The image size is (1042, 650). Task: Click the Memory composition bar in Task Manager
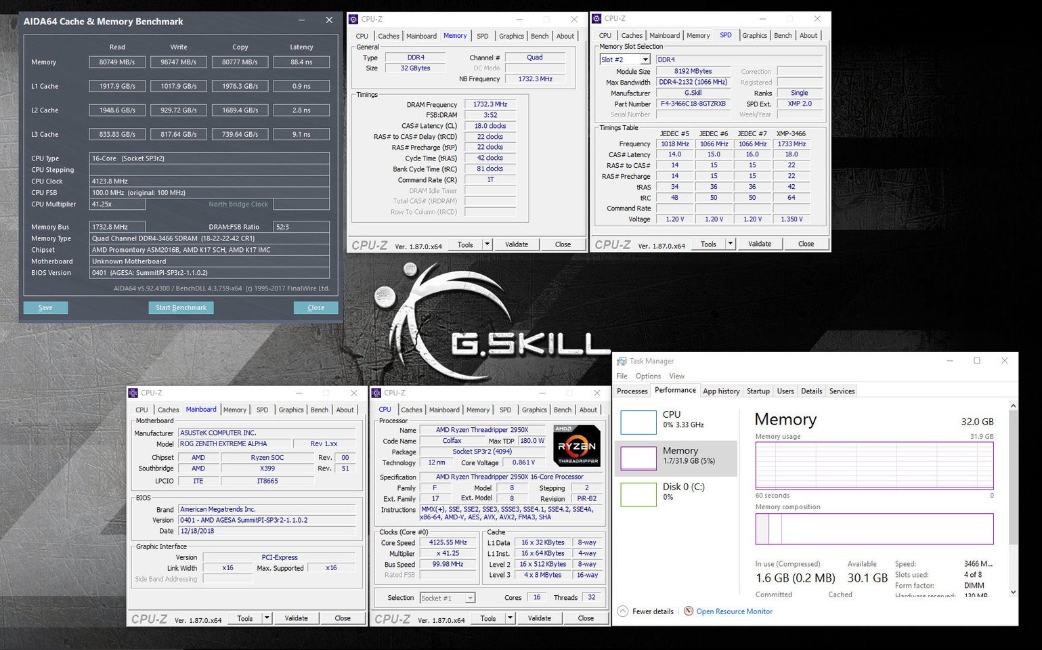[874, 529]
